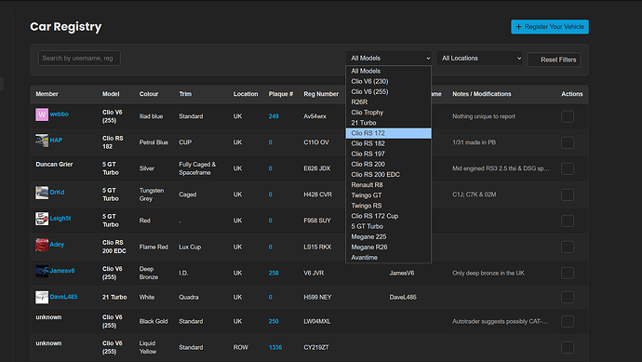Open Adey's red avatar thumbnail
Viewport: 642px width, 362px height.
42,245
